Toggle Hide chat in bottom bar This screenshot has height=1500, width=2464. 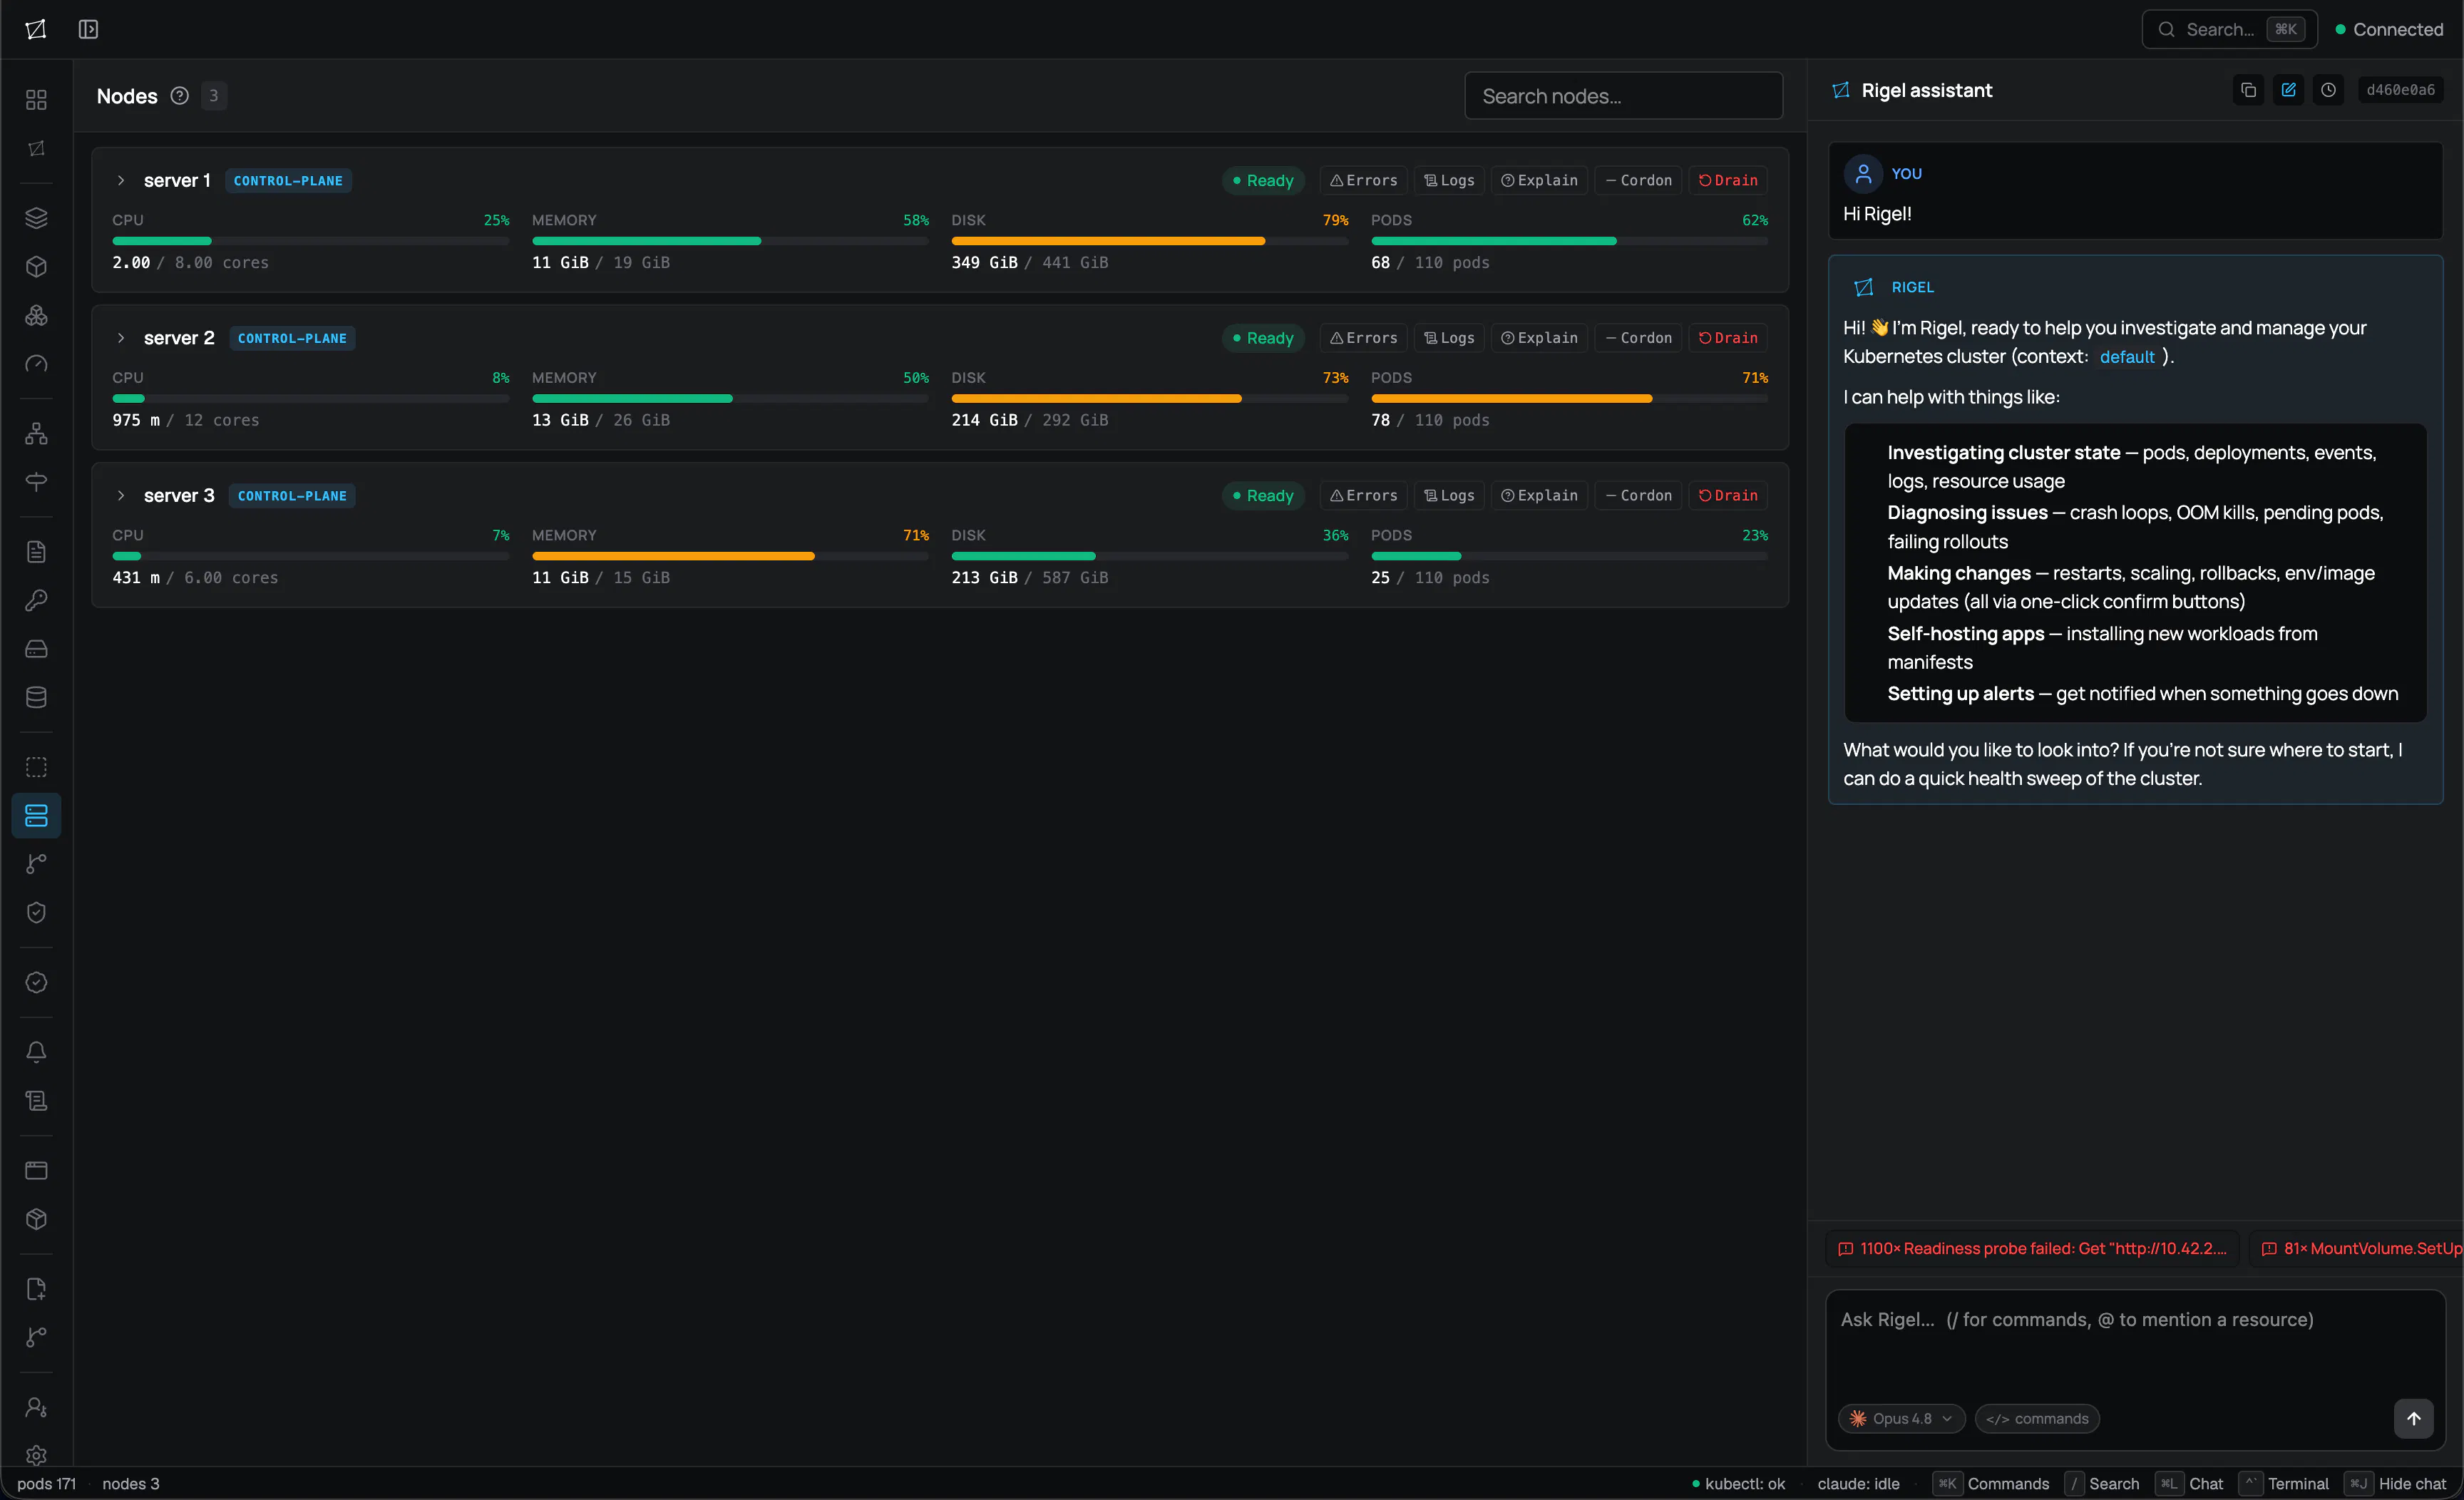point(2396,1484)
